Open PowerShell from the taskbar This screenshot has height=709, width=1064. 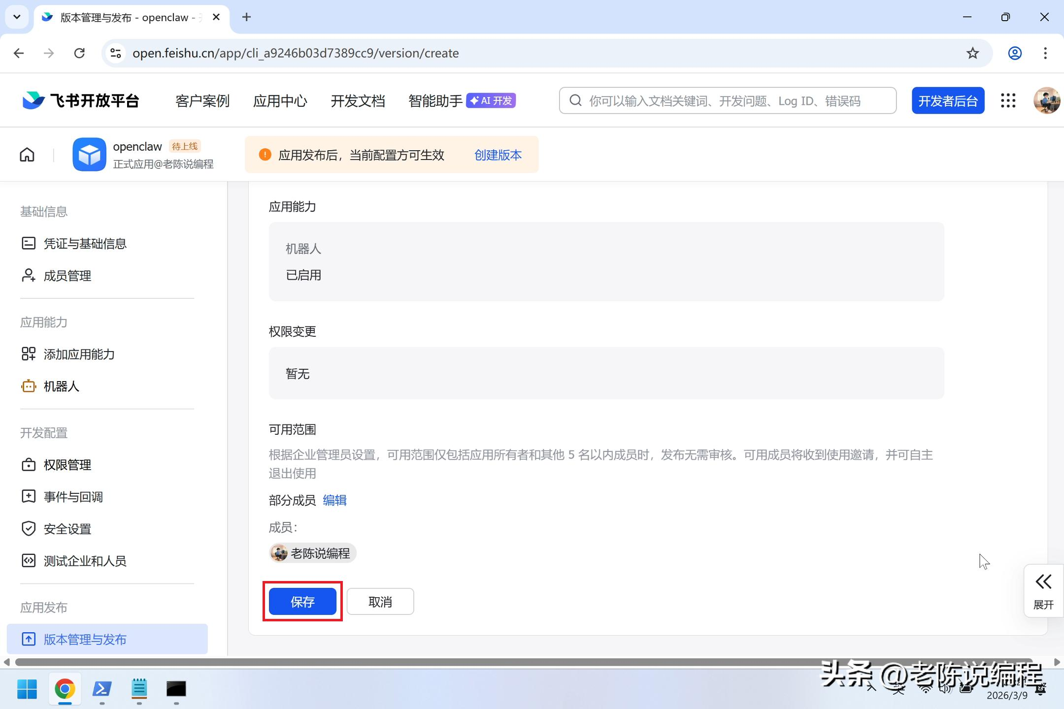coord(102,689)
